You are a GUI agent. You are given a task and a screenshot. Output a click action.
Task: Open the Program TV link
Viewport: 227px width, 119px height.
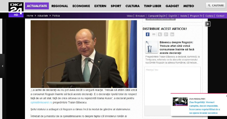click(x=196, y=16)
